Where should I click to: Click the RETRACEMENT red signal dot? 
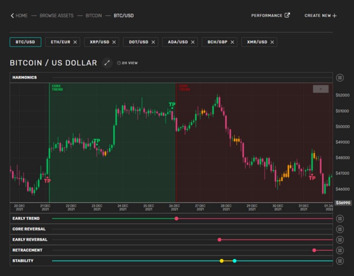[x=314, y=250]
